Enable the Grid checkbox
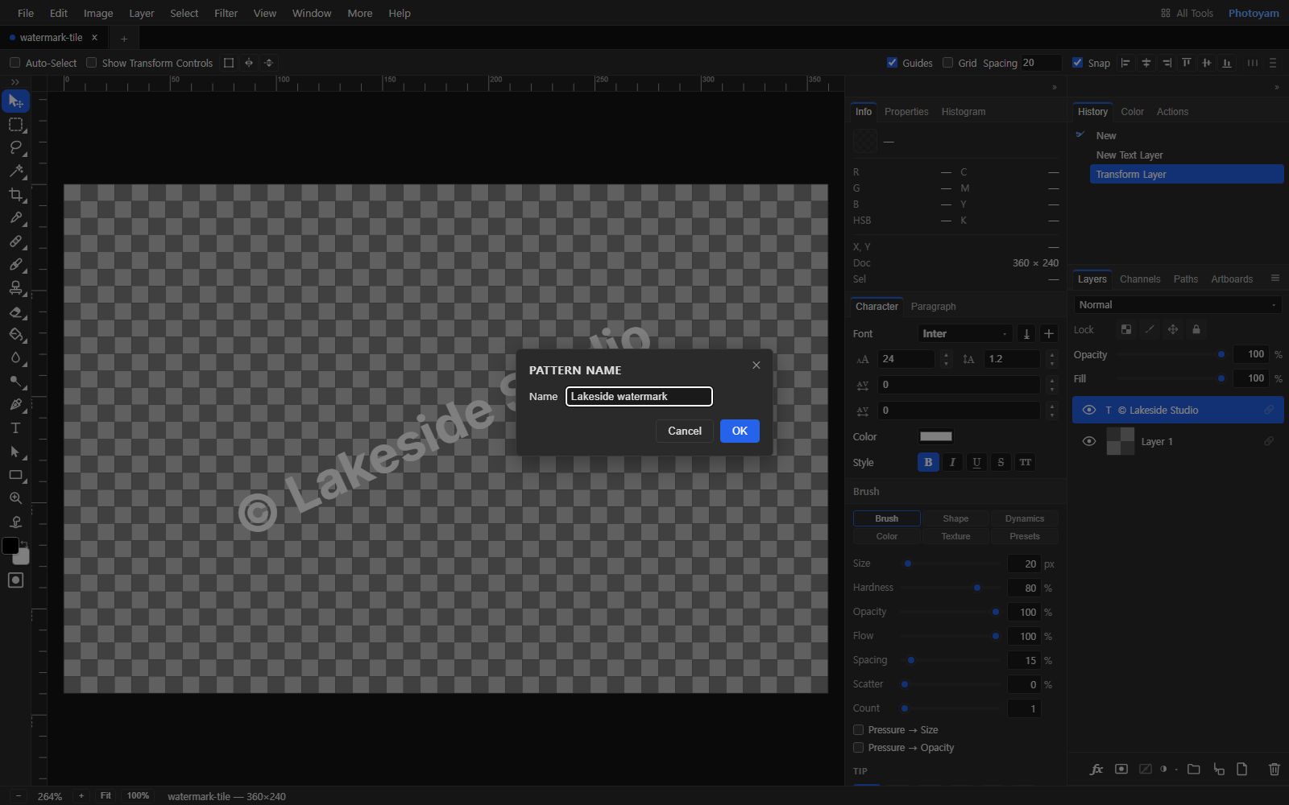Image resolution: width=1289 pixels, height=805 pixels. pyautogui.click(x=947, y=63)
